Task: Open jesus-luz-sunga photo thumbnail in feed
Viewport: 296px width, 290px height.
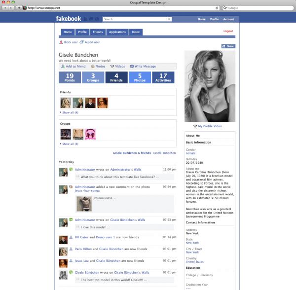Action: pyautogui.click(x=84, y=204)
